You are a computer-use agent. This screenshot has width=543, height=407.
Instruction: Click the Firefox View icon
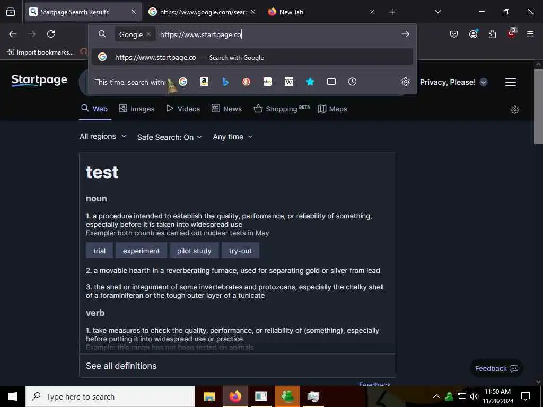pyautogui.click(x=11, y=12)
